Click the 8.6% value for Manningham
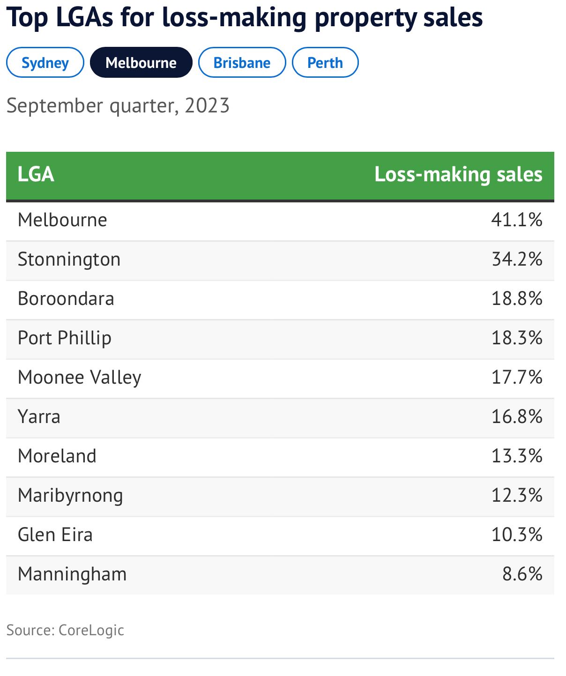 [x=522, y=574]
